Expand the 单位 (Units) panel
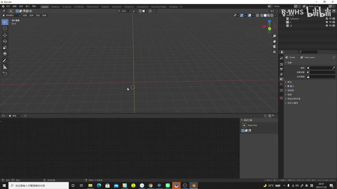 point(289,82)
